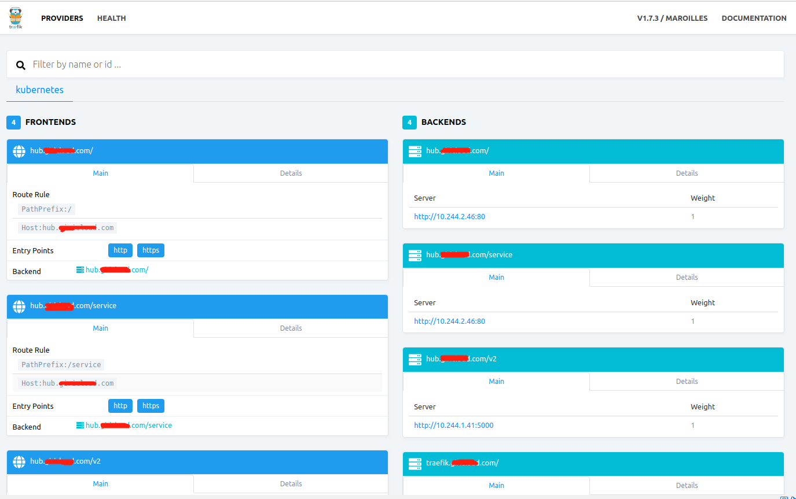Screen dimensions: 796x499
Task: Select the Main tab of the /service backend
Action: (496, 278)
